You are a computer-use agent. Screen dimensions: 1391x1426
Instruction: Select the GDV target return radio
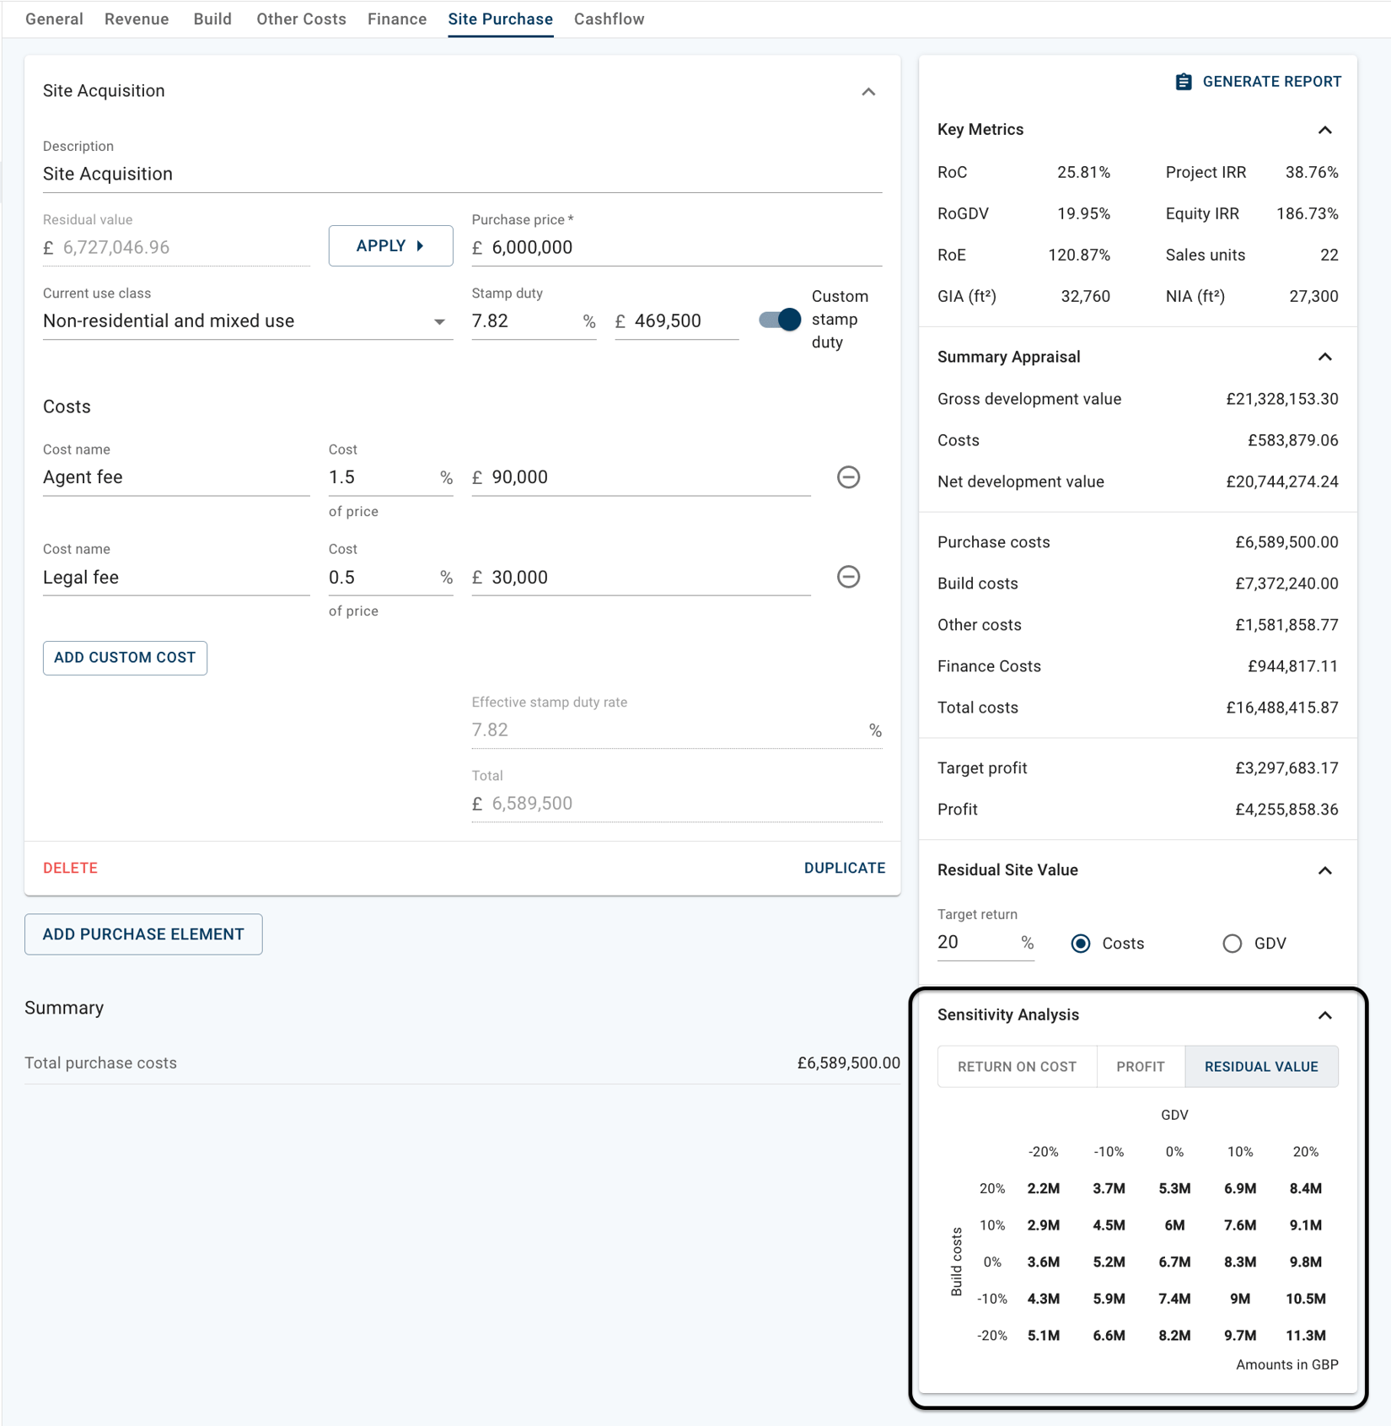click(1233, 944)
